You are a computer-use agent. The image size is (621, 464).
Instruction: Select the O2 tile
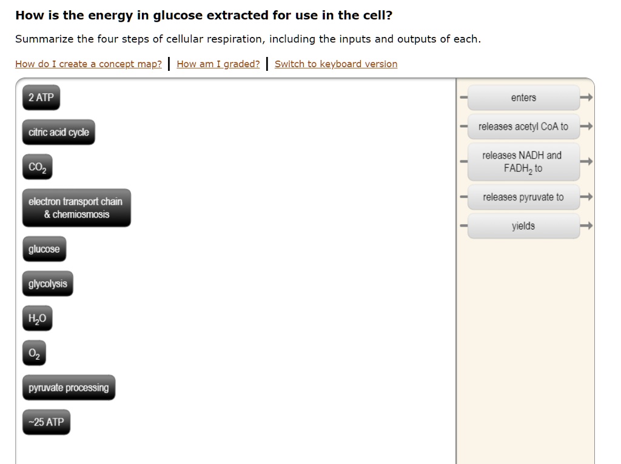34,352
